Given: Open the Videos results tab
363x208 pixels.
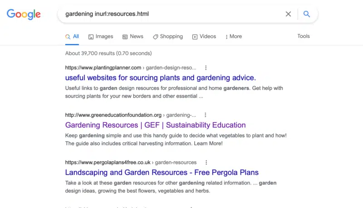Looking at the screenshot, I should (204, 37).
